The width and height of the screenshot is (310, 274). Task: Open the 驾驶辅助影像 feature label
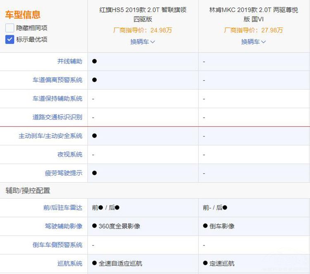[x=63, y=226]
